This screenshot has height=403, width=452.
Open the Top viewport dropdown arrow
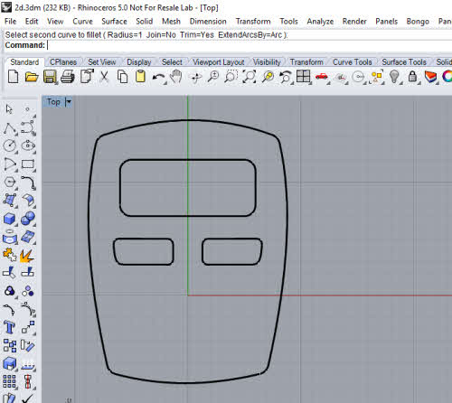click(x=69, y=102)
